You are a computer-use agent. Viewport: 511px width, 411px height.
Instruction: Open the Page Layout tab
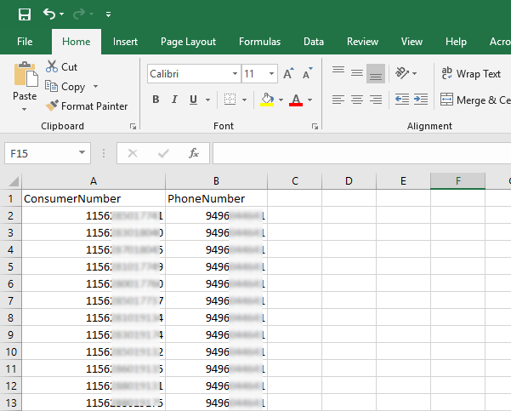pyautogui.click(x=188, y=42)
